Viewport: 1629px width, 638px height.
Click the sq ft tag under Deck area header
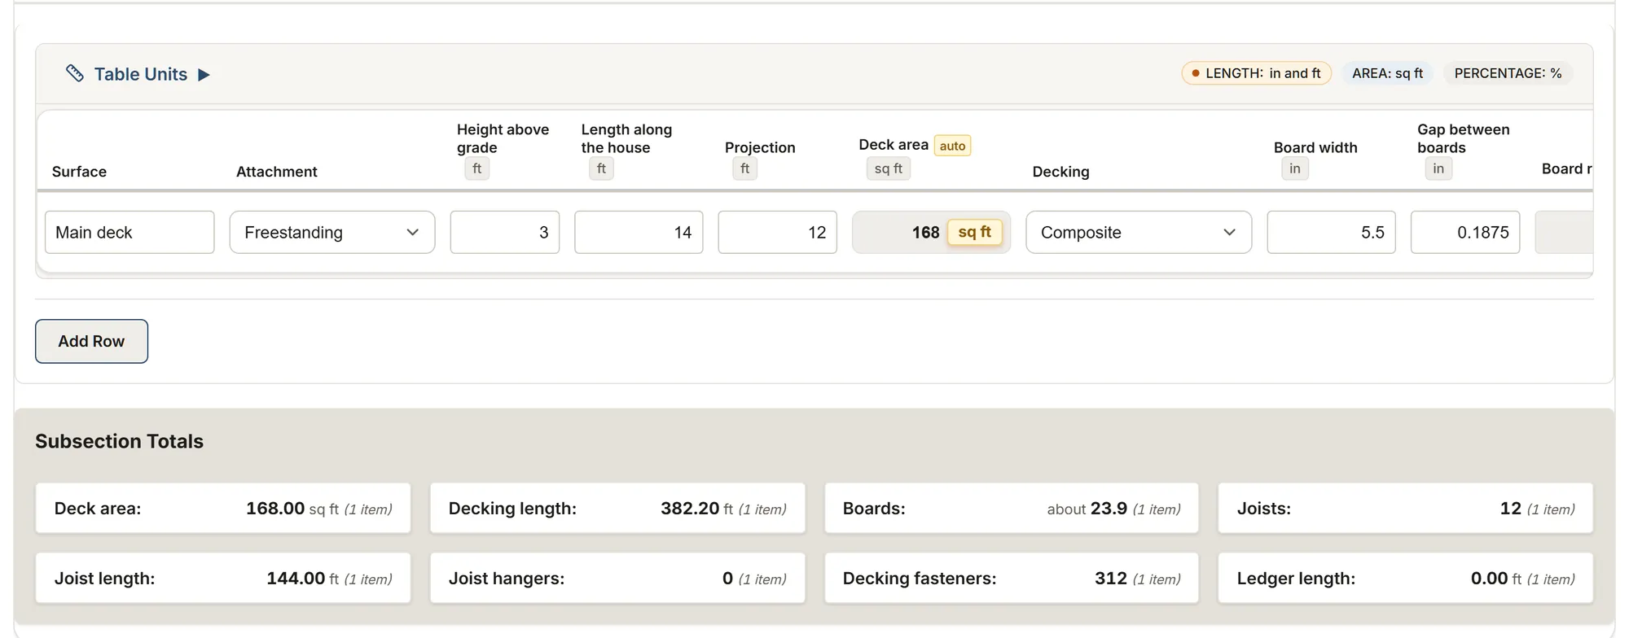[889, 168]
